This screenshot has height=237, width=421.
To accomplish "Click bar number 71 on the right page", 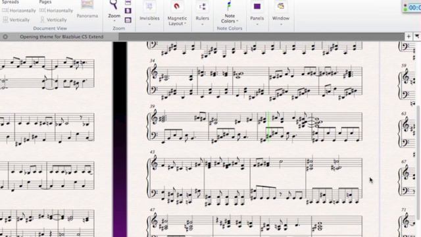I will [x=404, y=209].
